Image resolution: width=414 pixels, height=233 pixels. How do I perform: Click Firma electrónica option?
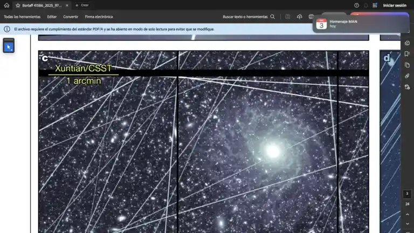[x=99, y=17]
